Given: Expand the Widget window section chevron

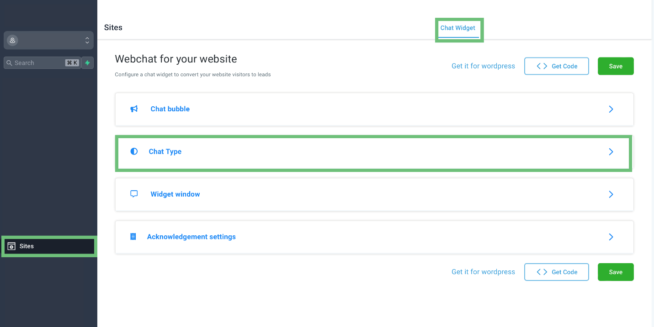Looking at the screenshot, I should point(611,194).
